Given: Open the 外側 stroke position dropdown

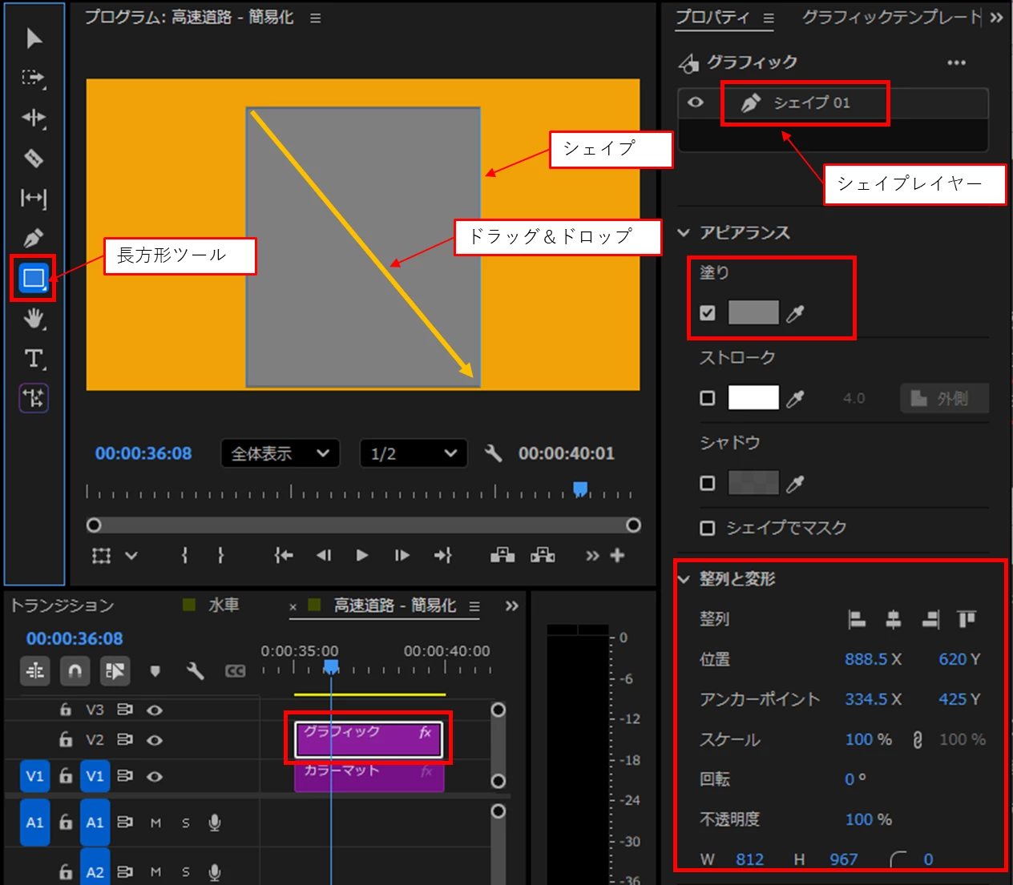Looking at the screenshot, I should click(x=944, y=398).
